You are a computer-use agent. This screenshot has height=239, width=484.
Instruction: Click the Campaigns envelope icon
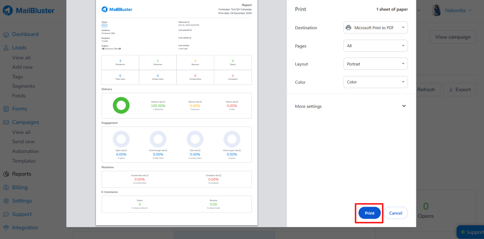pyautogui.click(x=6, y=122)
